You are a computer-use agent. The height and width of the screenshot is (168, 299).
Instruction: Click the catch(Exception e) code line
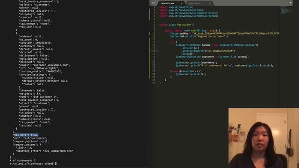(x=185, y=71)
